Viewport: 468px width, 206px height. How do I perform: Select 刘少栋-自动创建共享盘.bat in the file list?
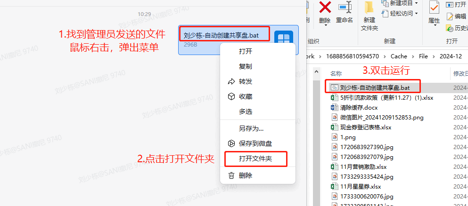(x=375, y=87)
